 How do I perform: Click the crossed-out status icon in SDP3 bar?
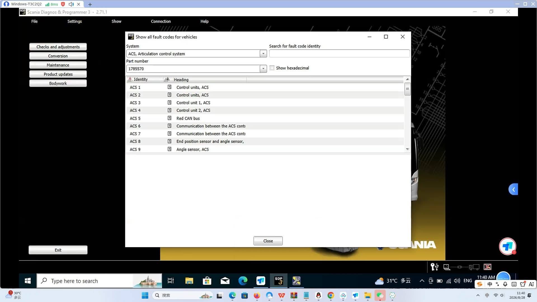tap(487, 267)
